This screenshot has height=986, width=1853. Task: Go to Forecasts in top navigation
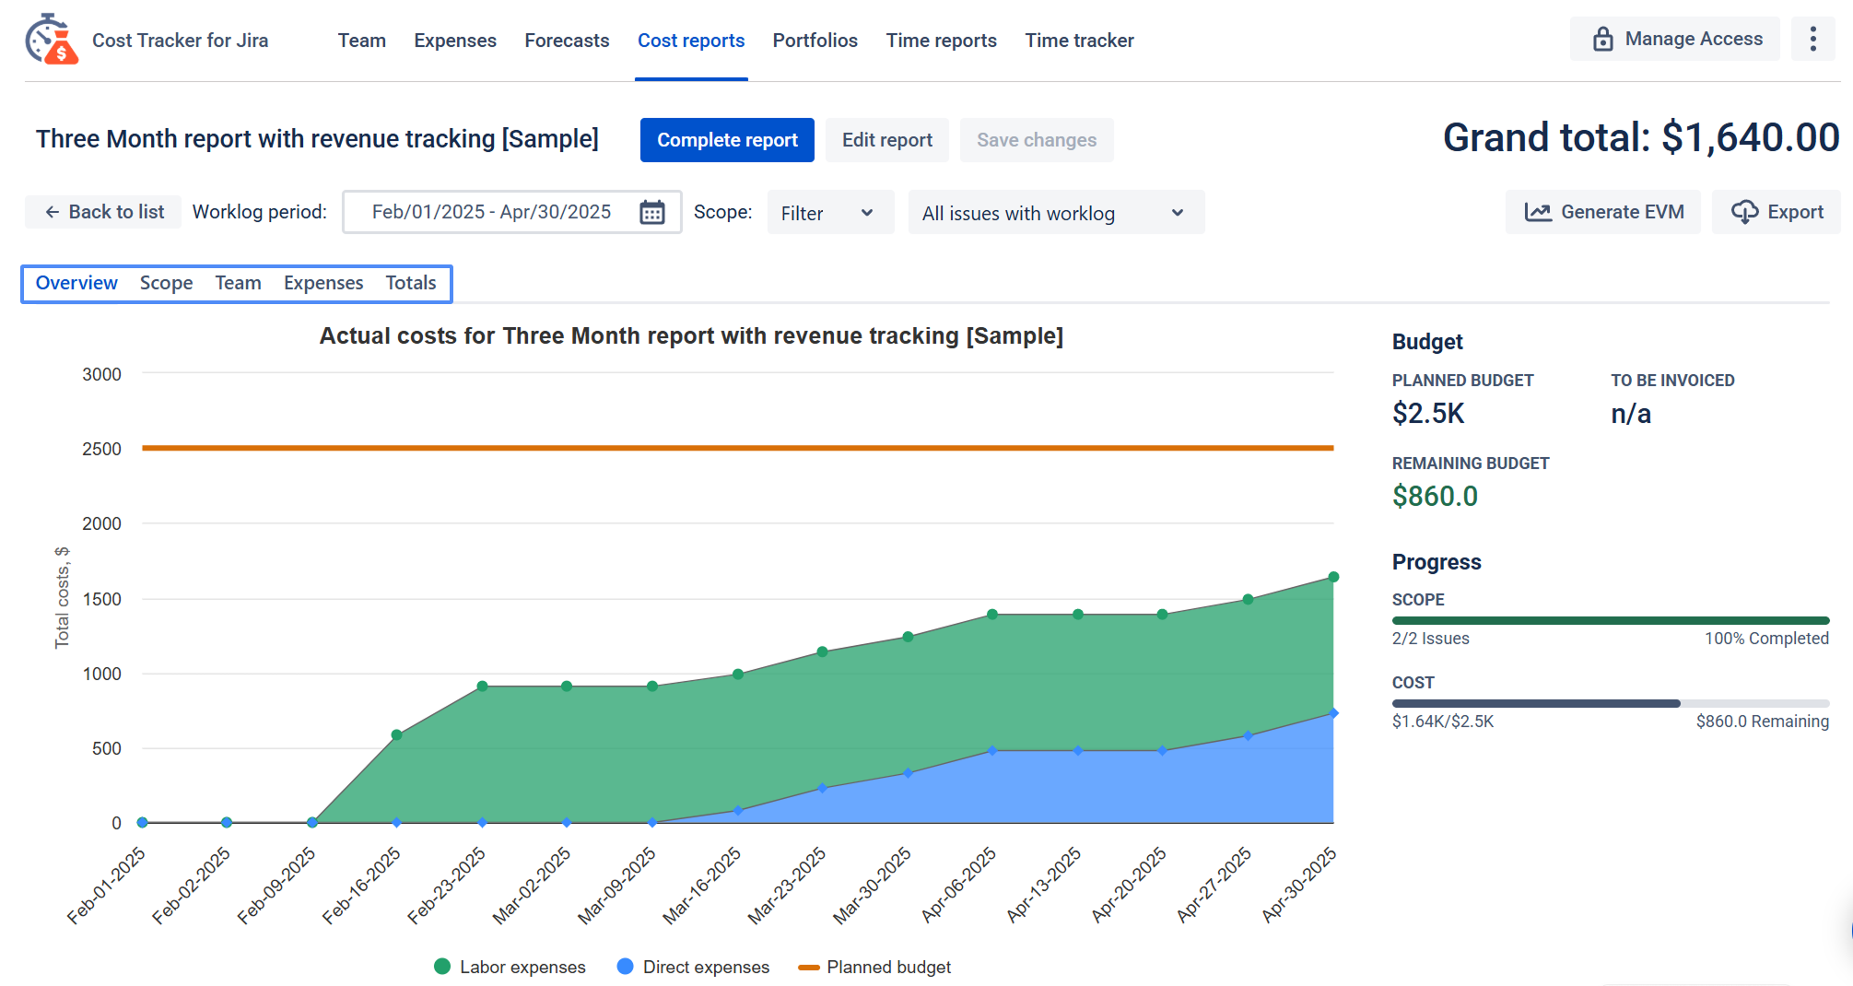567,41
